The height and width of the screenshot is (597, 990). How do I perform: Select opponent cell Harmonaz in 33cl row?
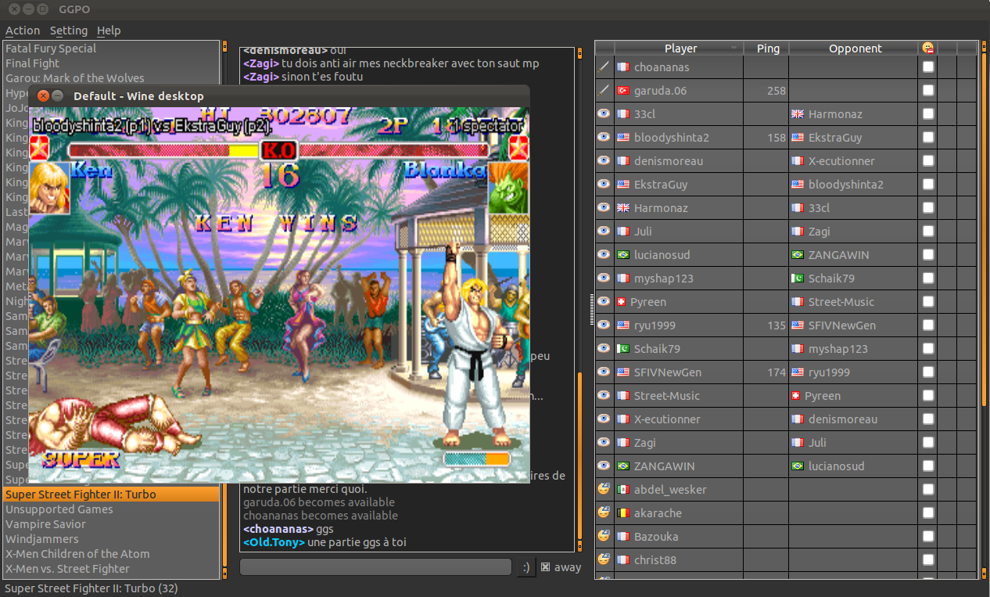point(854,114)
